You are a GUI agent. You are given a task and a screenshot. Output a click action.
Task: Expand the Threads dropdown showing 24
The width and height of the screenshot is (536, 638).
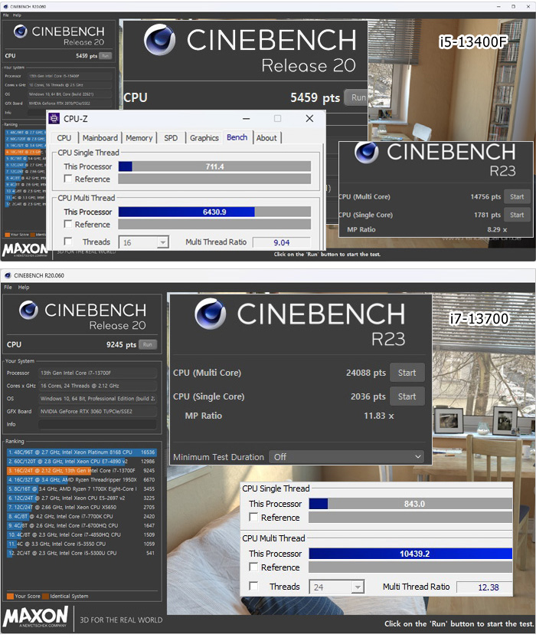[x=336, y=587]
